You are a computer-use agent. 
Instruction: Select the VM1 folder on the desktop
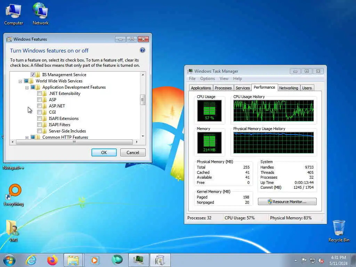click(x=13, y=230)
